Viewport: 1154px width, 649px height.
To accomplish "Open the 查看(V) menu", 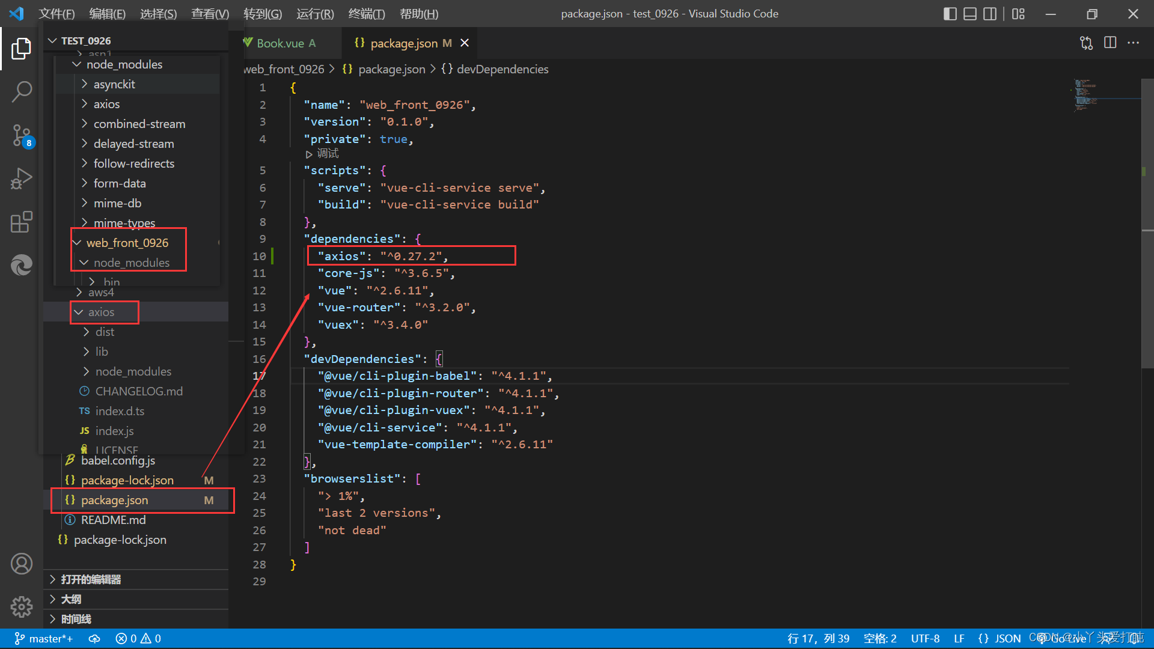I will pos(210,14).
